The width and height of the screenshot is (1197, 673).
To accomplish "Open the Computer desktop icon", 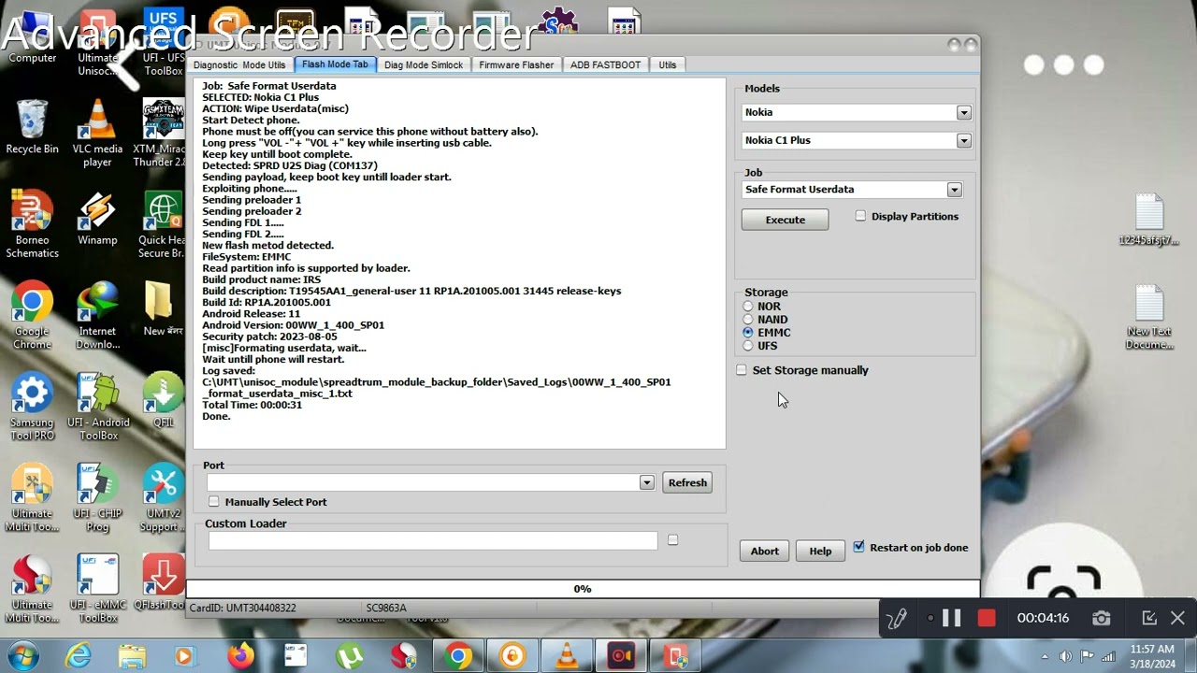I will click(33, 37).
